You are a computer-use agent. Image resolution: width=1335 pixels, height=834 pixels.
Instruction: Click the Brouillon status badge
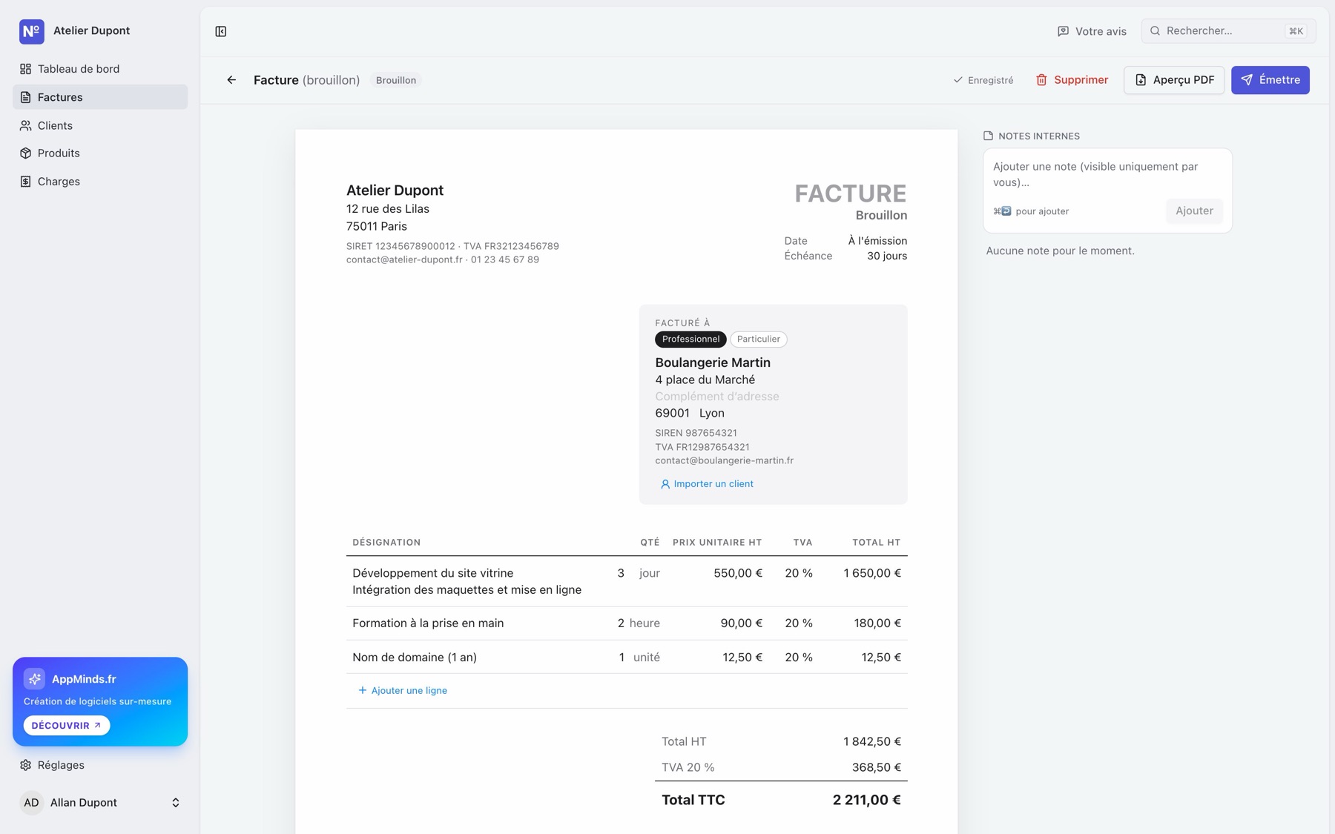396,80
